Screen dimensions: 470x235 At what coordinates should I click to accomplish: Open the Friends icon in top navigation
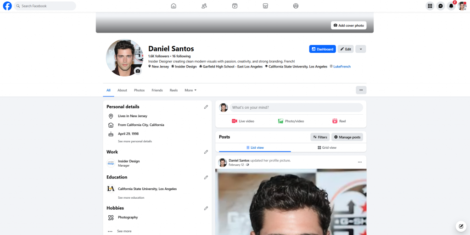coord(204,6)
